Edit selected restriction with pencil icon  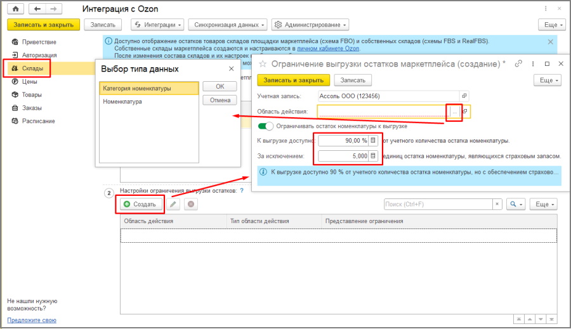[173, 204]
